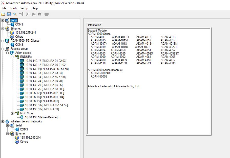Click the Add devices to group icon
The image size is (230, 158).
[x=21, y=14]
